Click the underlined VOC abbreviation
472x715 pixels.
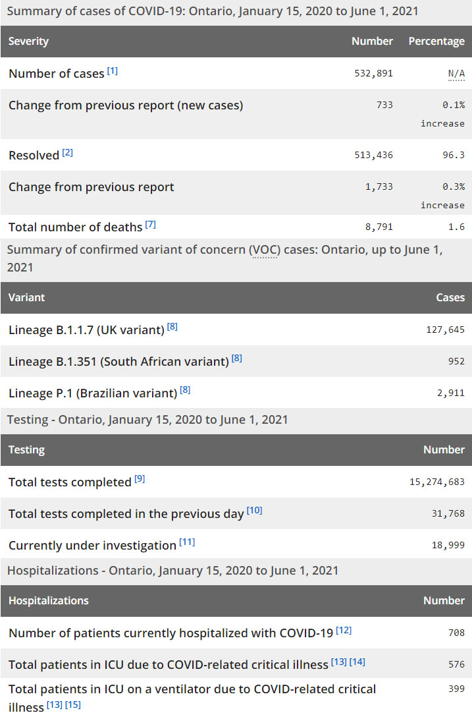[x=263, y=250]
